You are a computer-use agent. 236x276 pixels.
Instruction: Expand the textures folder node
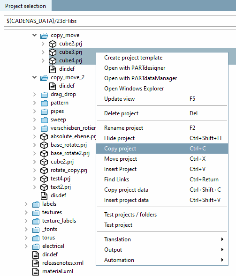pyautogui.click(x=26, y=212)
